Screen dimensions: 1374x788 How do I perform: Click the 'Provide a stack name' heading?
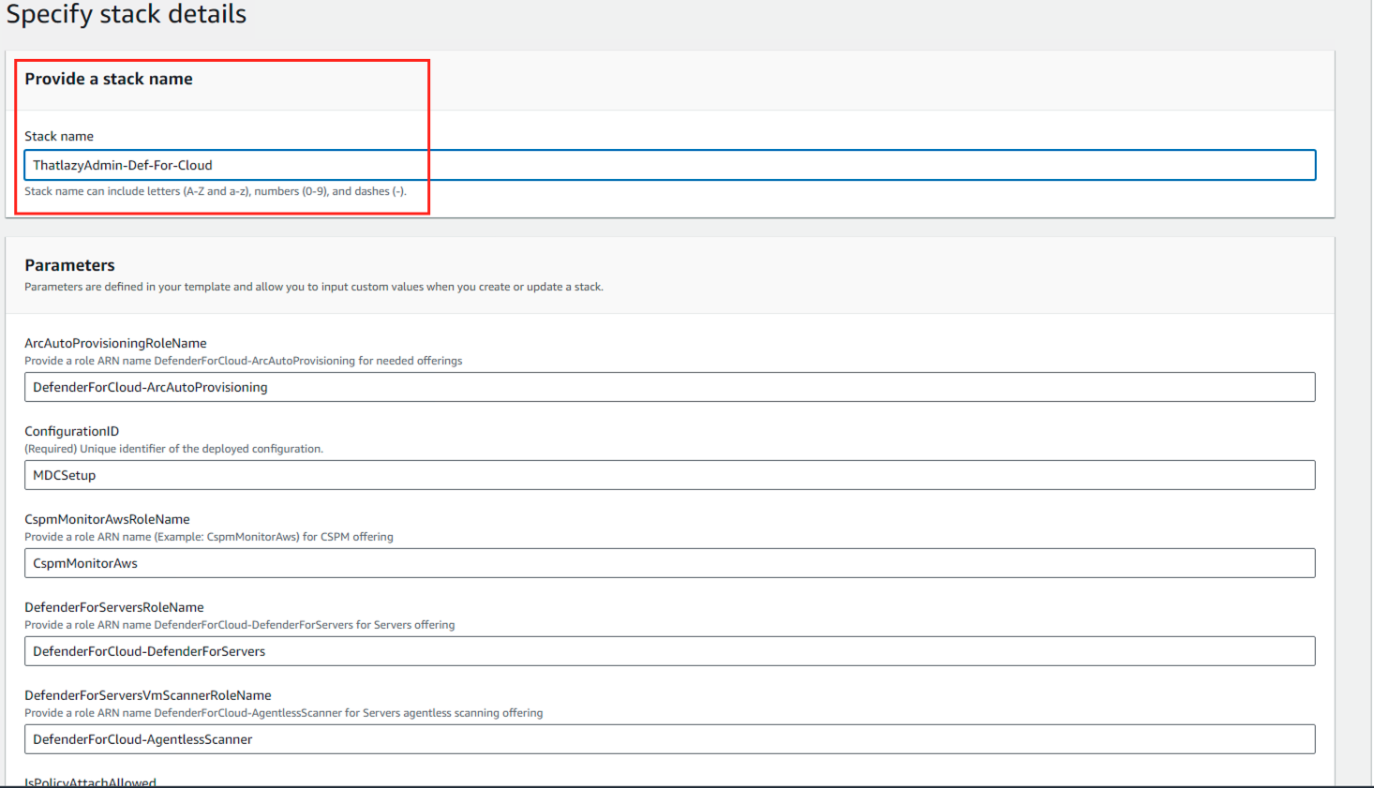tap(109, 79)
